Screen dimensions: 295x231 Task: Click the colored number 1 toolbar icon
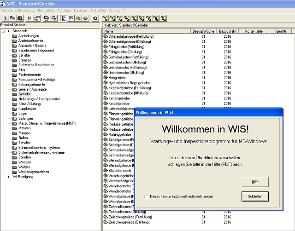pyautogui.click(x=105, y=18)
